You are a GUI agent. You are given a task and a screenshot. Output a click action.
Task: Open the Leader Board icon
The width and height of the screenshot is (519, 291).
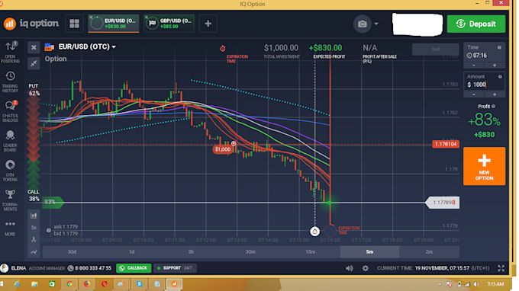[x=10, y=141]
